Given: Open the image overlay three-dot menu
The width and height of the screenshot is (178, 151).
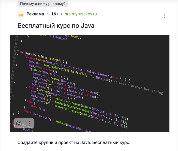Looking at the screenshot, I should 29,123.
